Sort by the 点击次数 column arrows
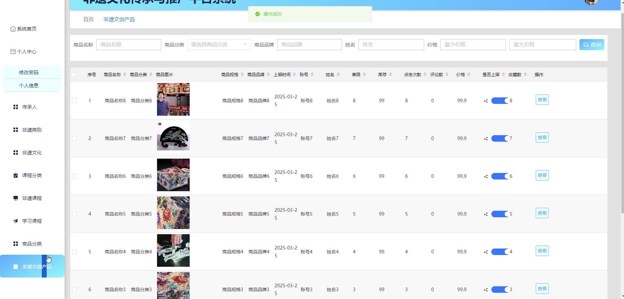 coord(425,75)
